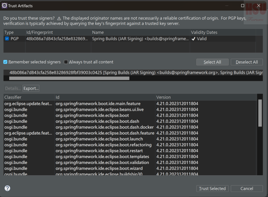Cancel the trust dialog
Screen dimensions: 268x197
coord(247,189)
